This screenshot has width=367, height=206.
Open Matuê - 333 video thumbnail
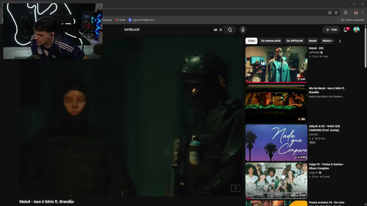point(276,64)
